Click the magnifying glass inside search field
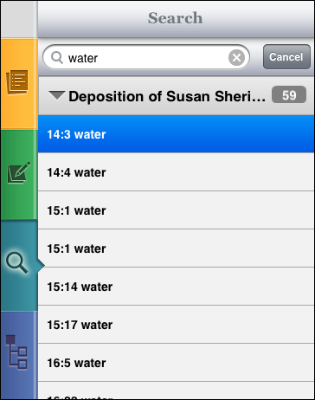The height and width of the screenshot is (400, 315). 57,57
